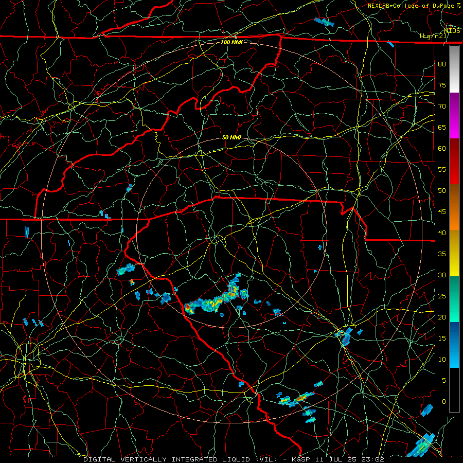The width and height of the screenshot is (463, 463).
Task: Click the scale value 45
Action: pyautogui.click(x=442, y=212)
